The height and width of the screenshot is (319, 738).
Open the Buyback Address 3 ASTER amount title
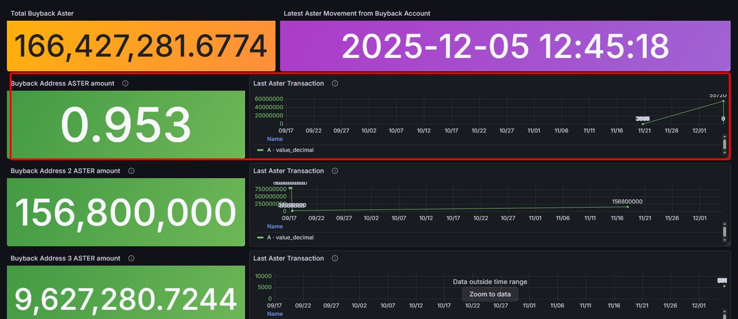click(65, 259)
